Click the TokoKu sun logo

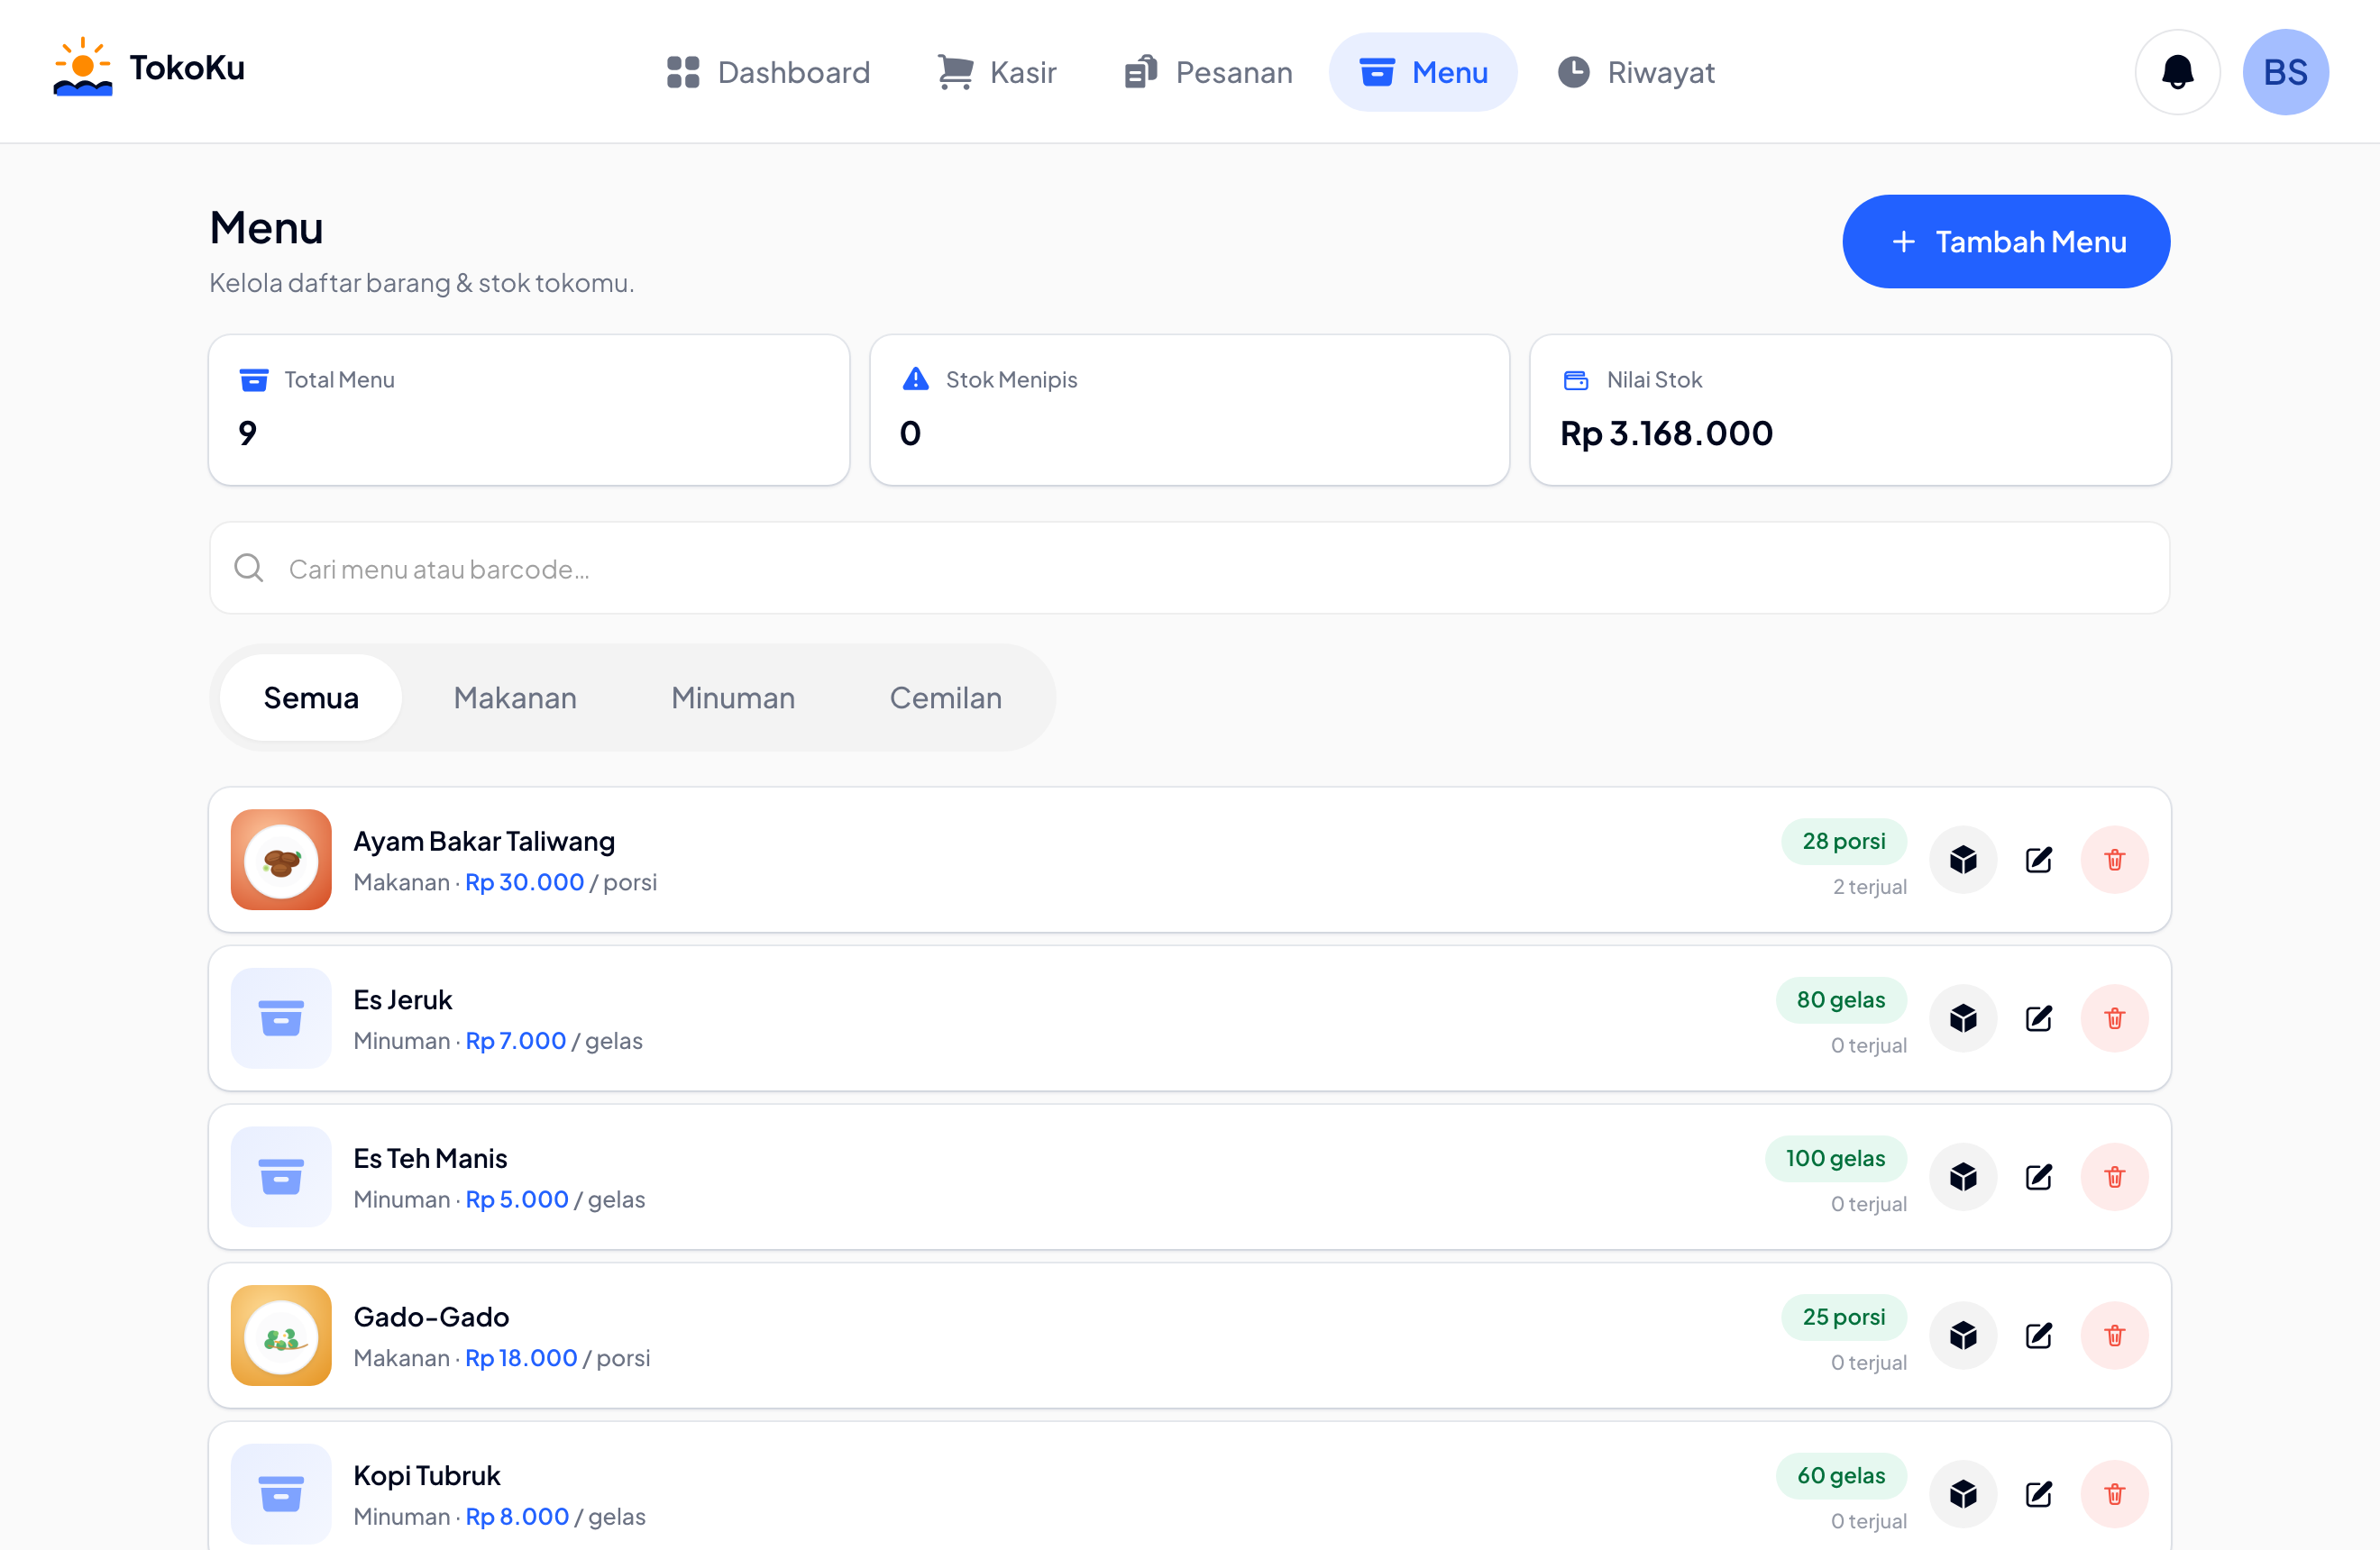click(x=83, y=67)
